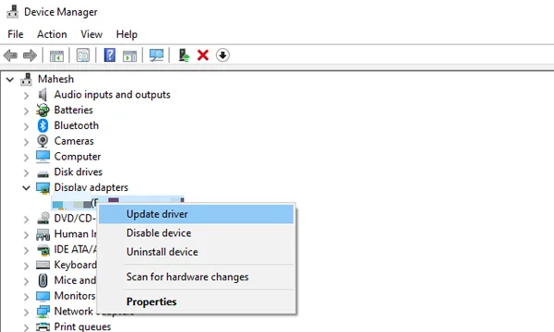This screenshot has width=554, height=332.
Task: Expand the Human Interface category arrow
Action: coord(26,234)
